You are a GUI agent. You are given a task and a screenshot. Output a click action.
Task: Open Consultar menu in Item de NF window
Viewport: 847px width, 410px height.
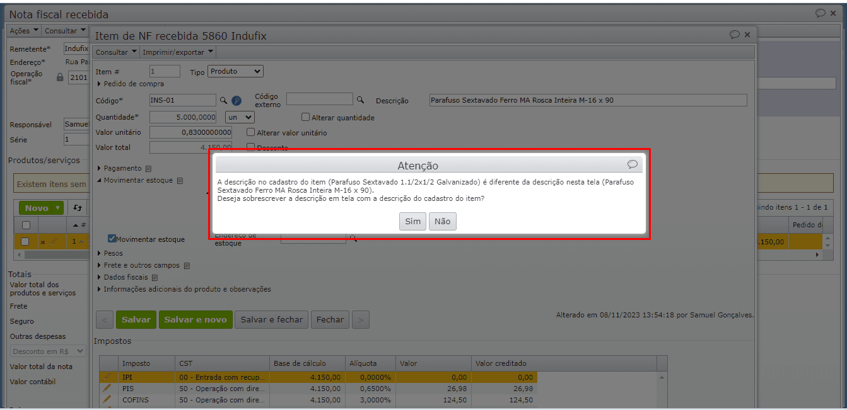(x=115, y=52)
